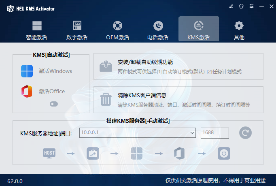
Task: Click the 仅供研究激活原理使用 disclaimer text
Action: click(x=215, y=180)
